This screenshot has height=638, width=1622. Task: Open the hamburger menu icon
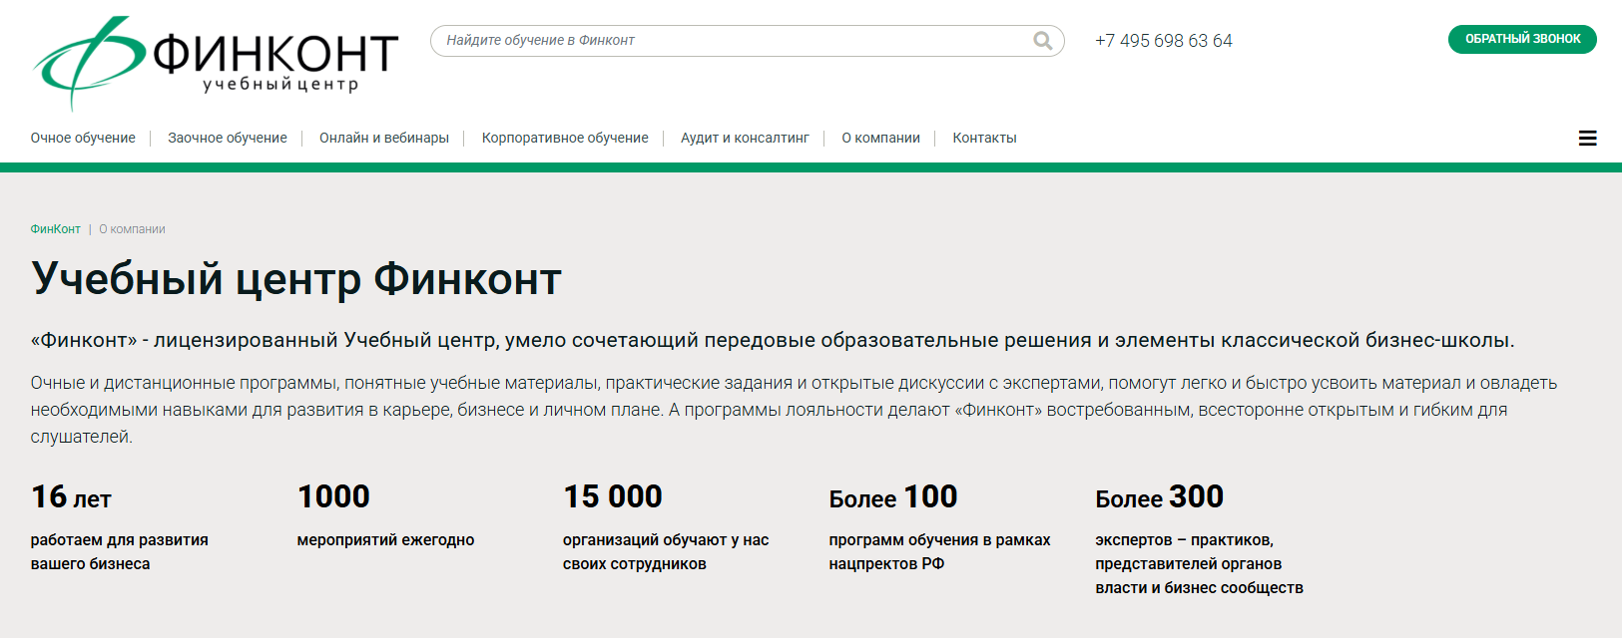[1587, 139]
